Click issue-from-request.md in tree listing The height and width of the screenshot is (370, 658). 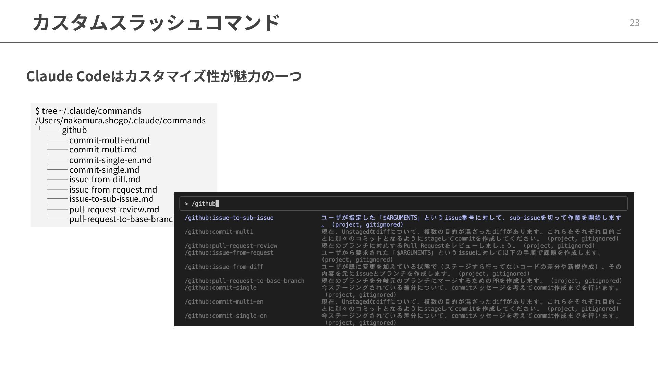pyautogui.click(x=113, y=189)
